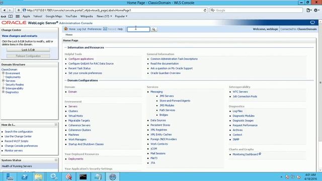Reload the page with the refresh icon

[x=205, y=10]
